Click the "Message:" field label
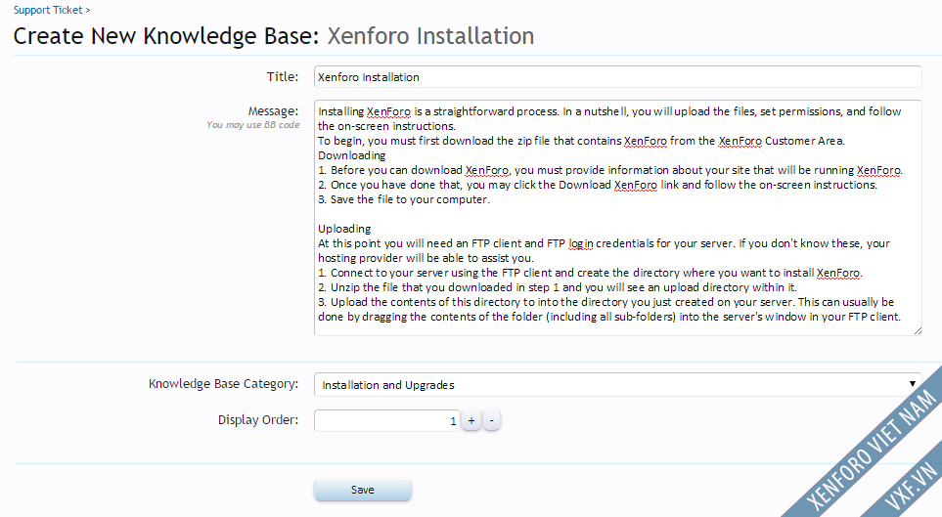 click(273, 111)
